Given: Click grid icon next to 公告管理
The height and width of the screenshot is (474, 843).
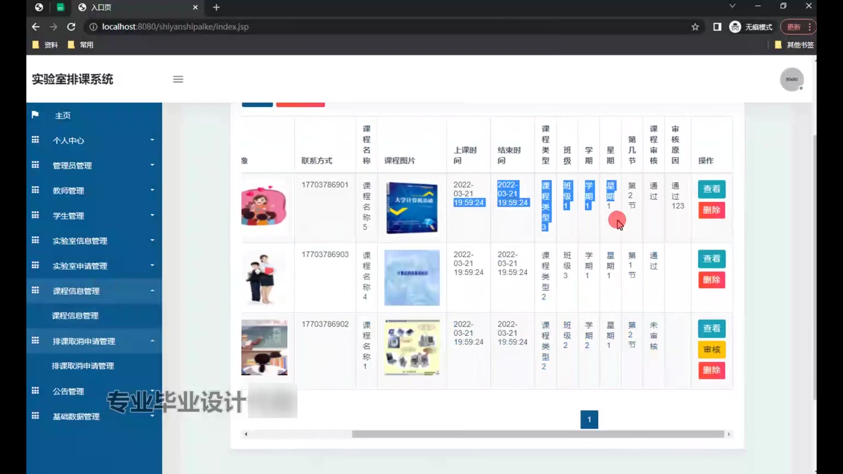Looking at the screenshot, I should point(35,391).
